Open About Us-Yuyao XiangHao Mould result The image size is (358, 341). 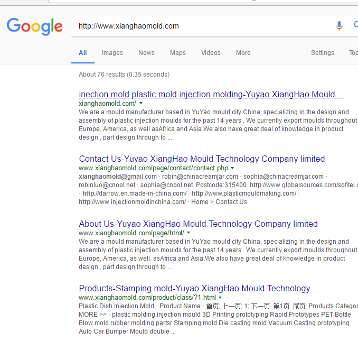(198, 224)
